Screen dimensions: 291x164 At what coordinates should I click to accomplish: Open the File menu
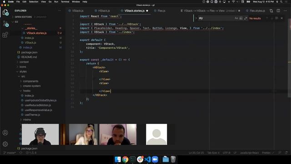18,2
